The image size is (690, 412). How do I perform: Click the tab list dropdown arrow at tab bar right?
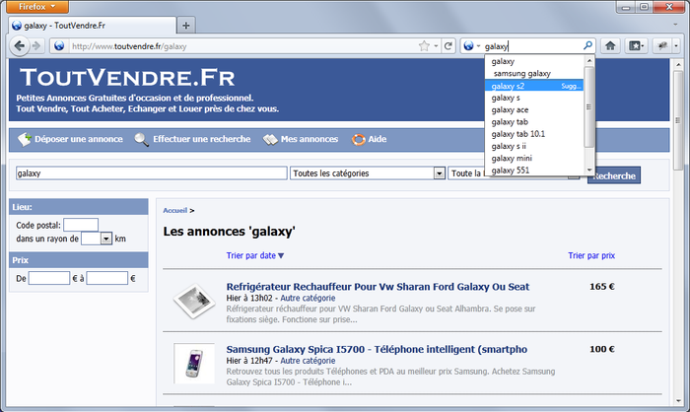675,25
